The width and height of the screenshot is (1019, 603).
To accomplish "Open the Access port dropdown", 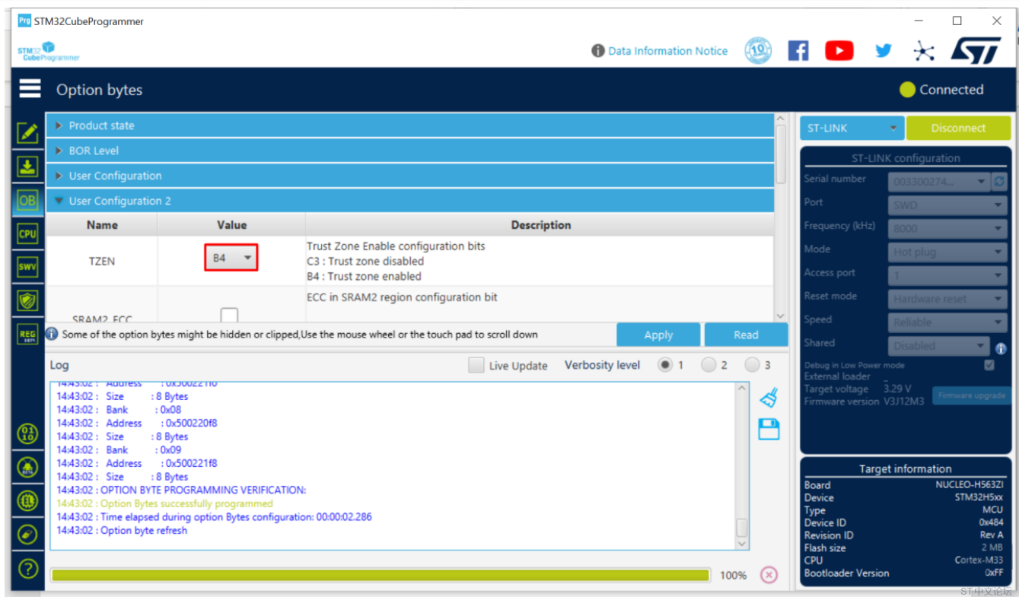I will (x=947, y=275).
